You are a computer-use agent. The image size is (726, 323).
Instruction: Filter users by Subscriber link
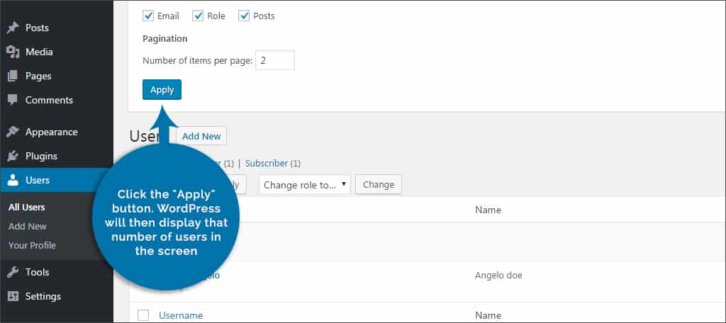point(268,164)
